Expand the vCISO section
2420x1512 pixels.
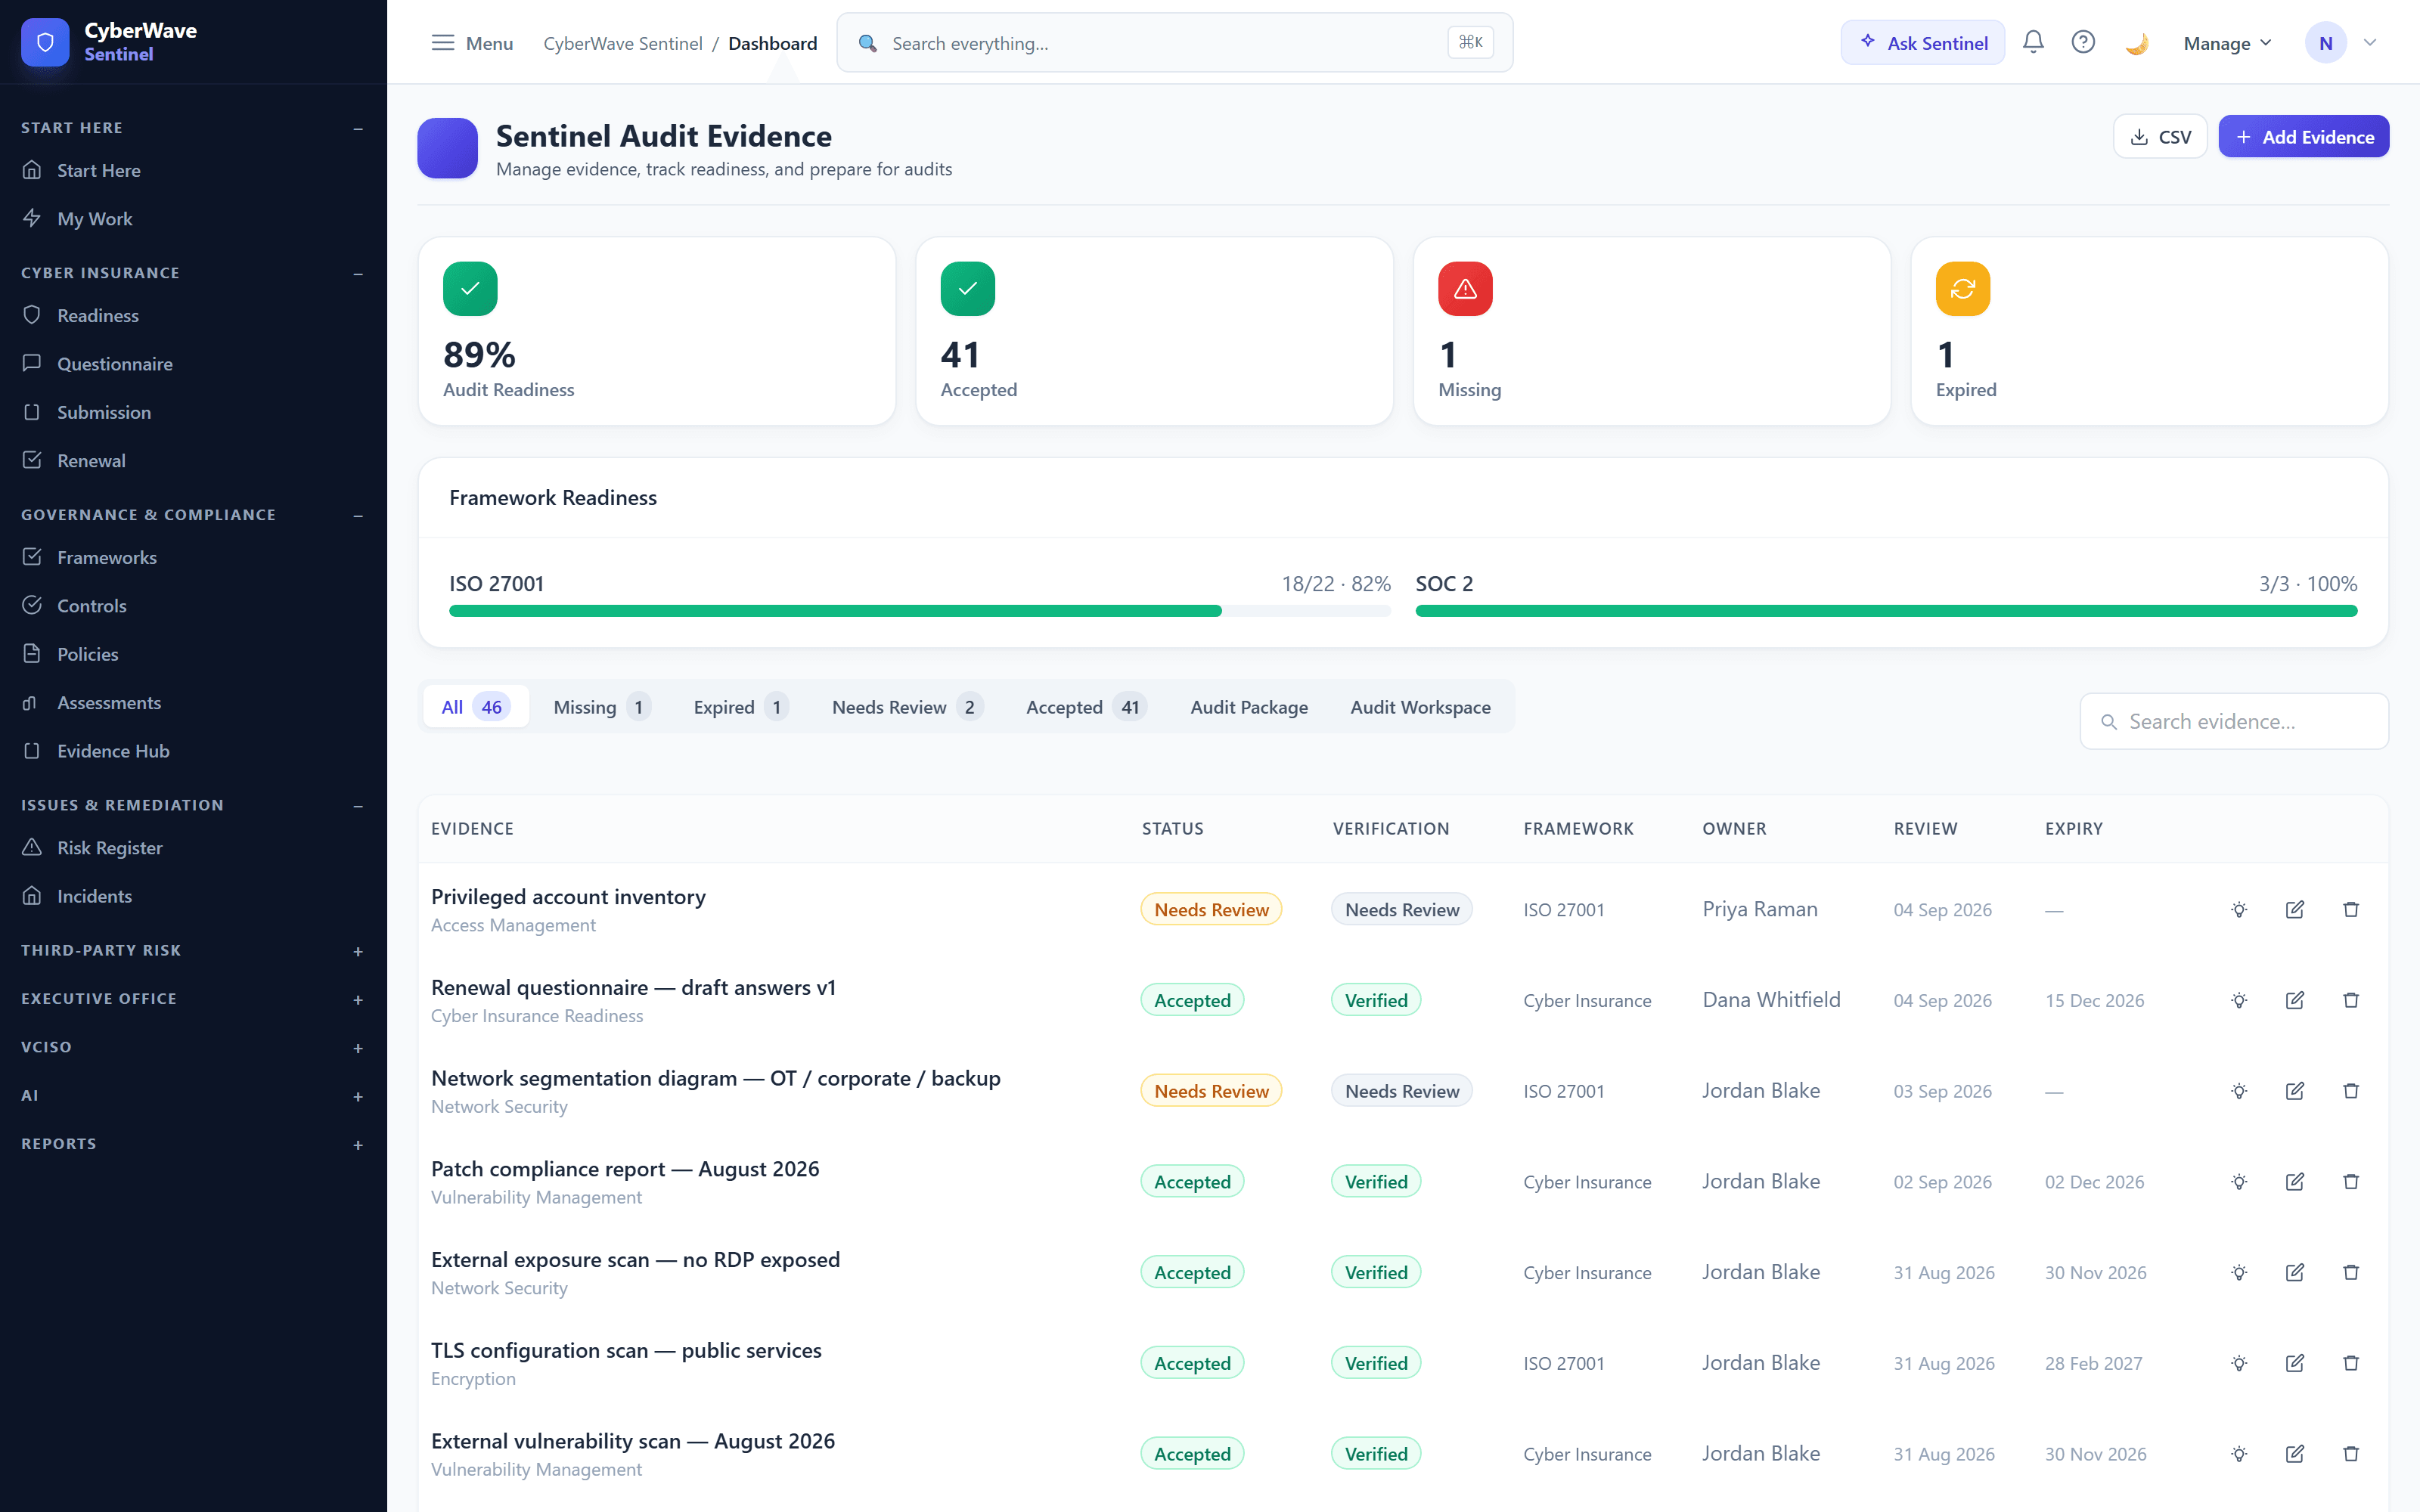pyautogui.click(x=358, y=1048)
